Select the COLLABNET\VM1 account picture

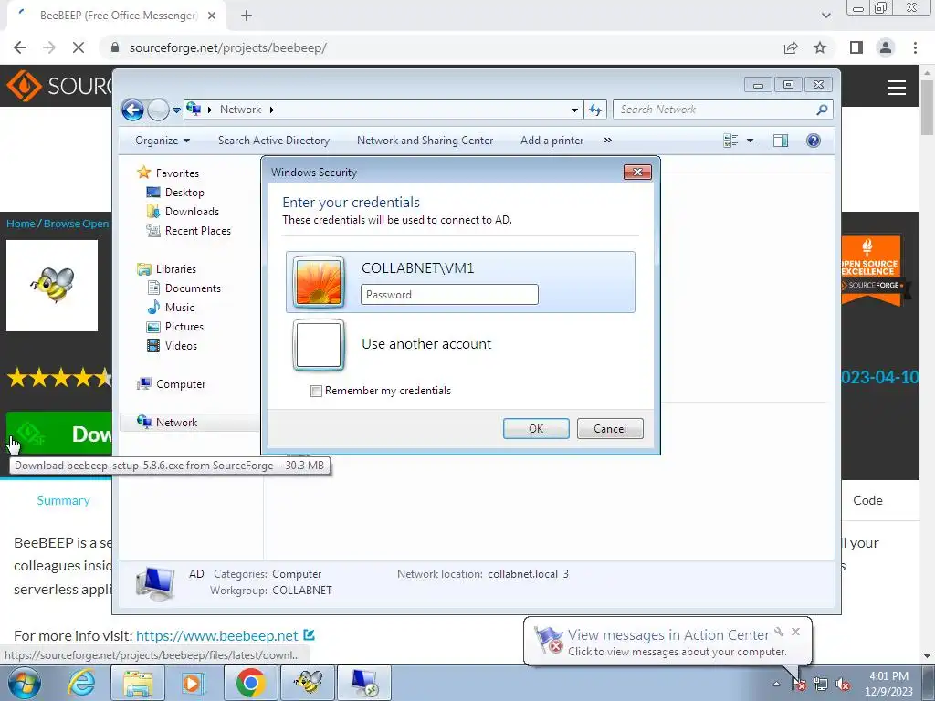click(x=319, y=282)
